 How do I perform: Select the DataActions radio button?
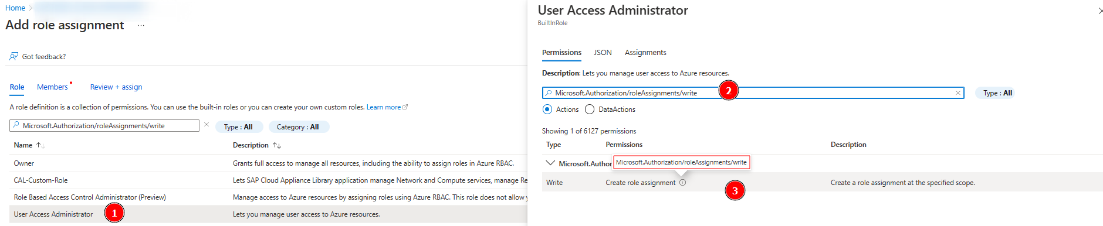(590, 109)
